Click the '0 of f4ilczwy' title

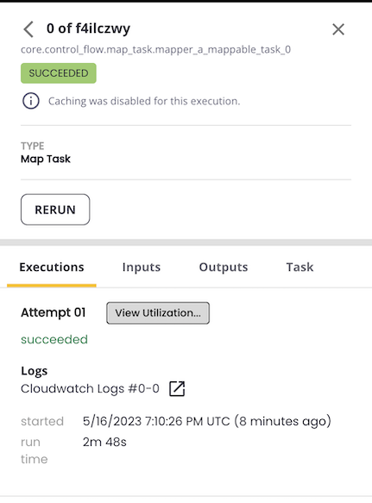[88, 28]
